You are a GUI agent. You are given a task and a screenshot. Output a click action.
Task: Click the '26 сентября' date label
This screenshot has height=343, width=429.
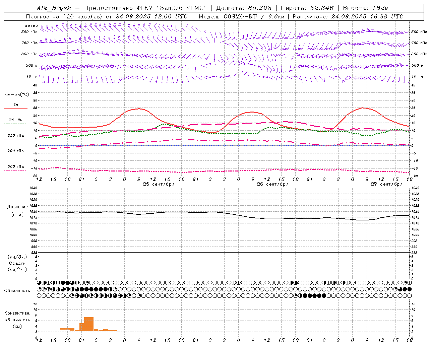pos(273,184)
